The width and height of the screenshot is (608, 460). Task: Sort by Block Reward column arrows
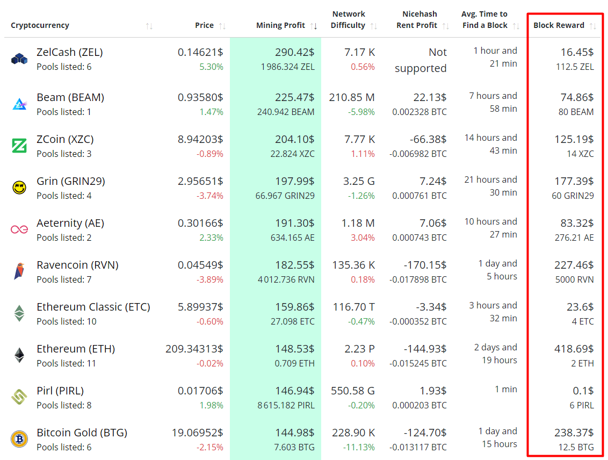(x=593, y=26)
